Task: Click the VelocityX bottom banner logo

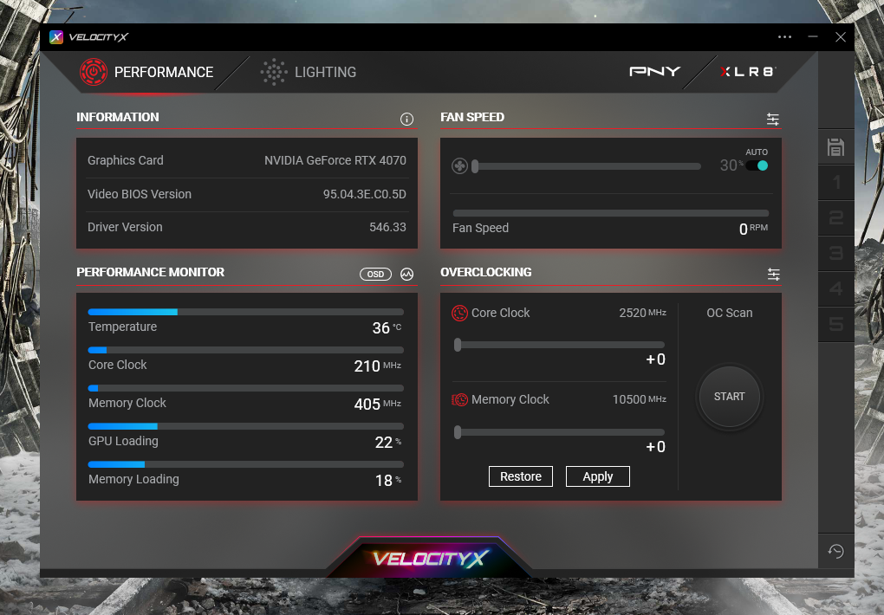Action: coord(430,559)
